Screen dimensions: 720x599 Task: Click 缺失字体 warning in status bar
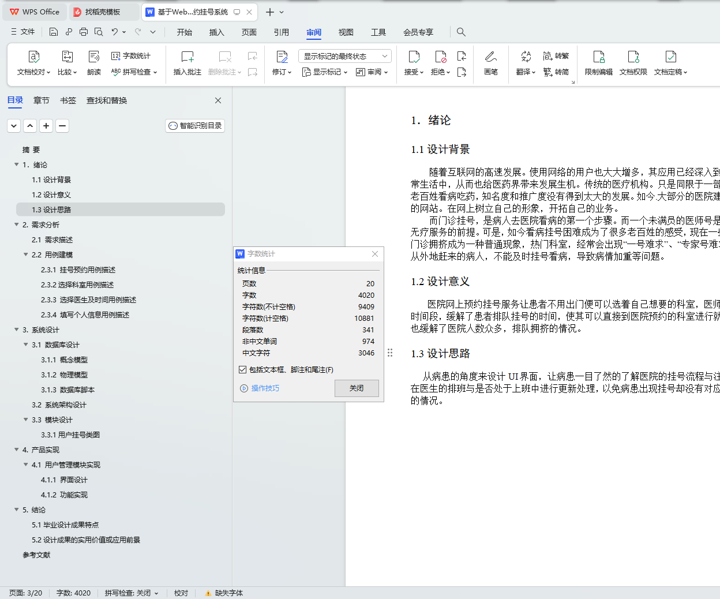(224, 593)
